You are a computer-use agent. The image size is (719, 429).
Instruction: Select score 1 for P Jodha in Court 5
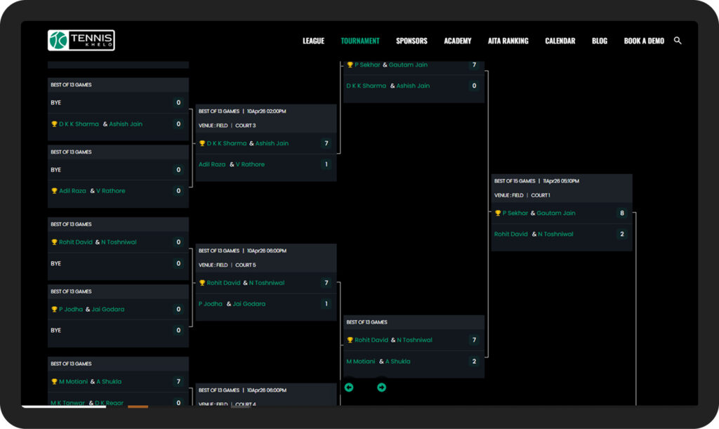coord(326,303)
